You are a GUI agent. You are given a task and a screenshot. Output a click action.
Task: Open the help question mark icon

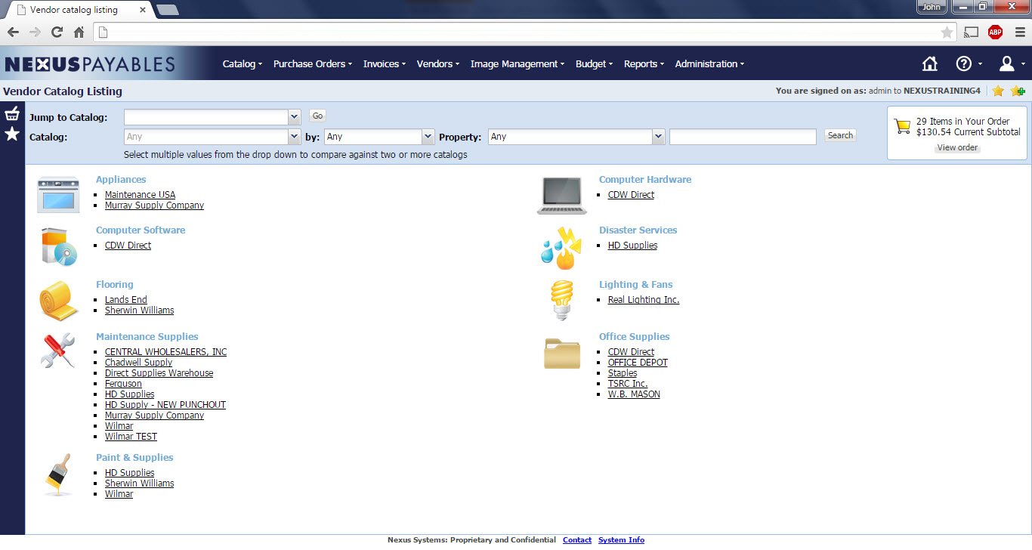pos(964,64)
